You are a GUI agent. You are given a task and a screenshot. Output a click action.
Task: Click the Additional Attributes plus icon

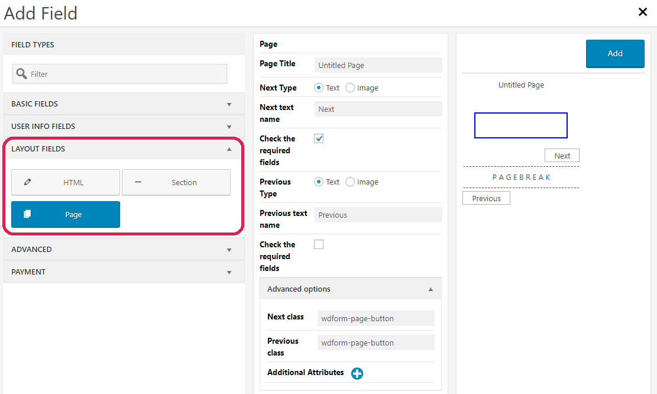pos(357,373)
